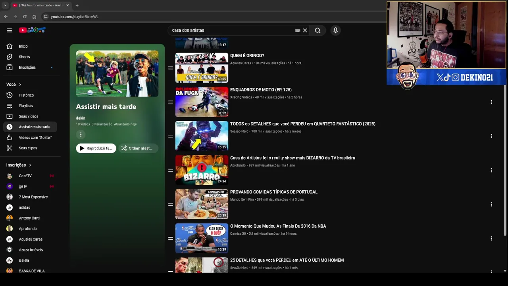Open the hamburger guide menu
The width and height of the screenshot is (508, 286).
[x=10, y=30]
